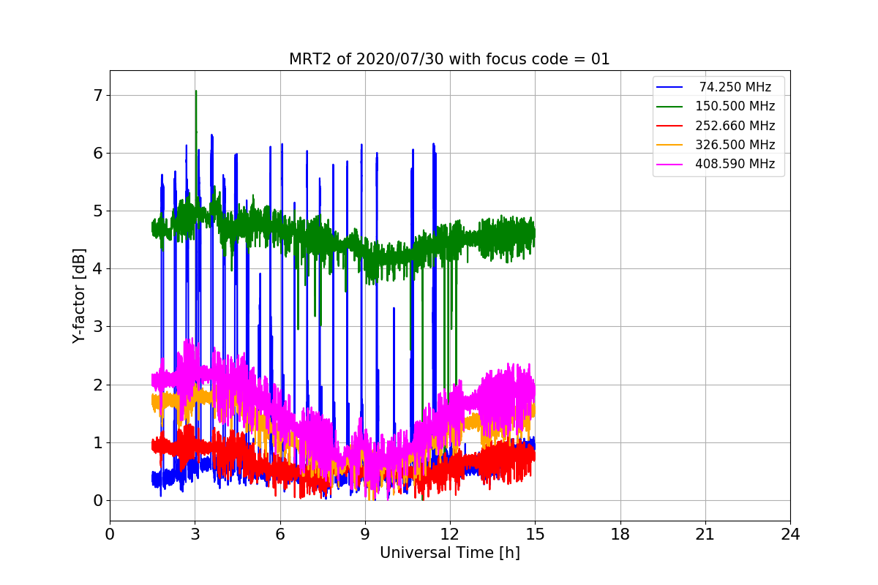This screenshot has width=878, height=585.
Task: Click the y-axis tick label '3'
Action: point(97,327)
